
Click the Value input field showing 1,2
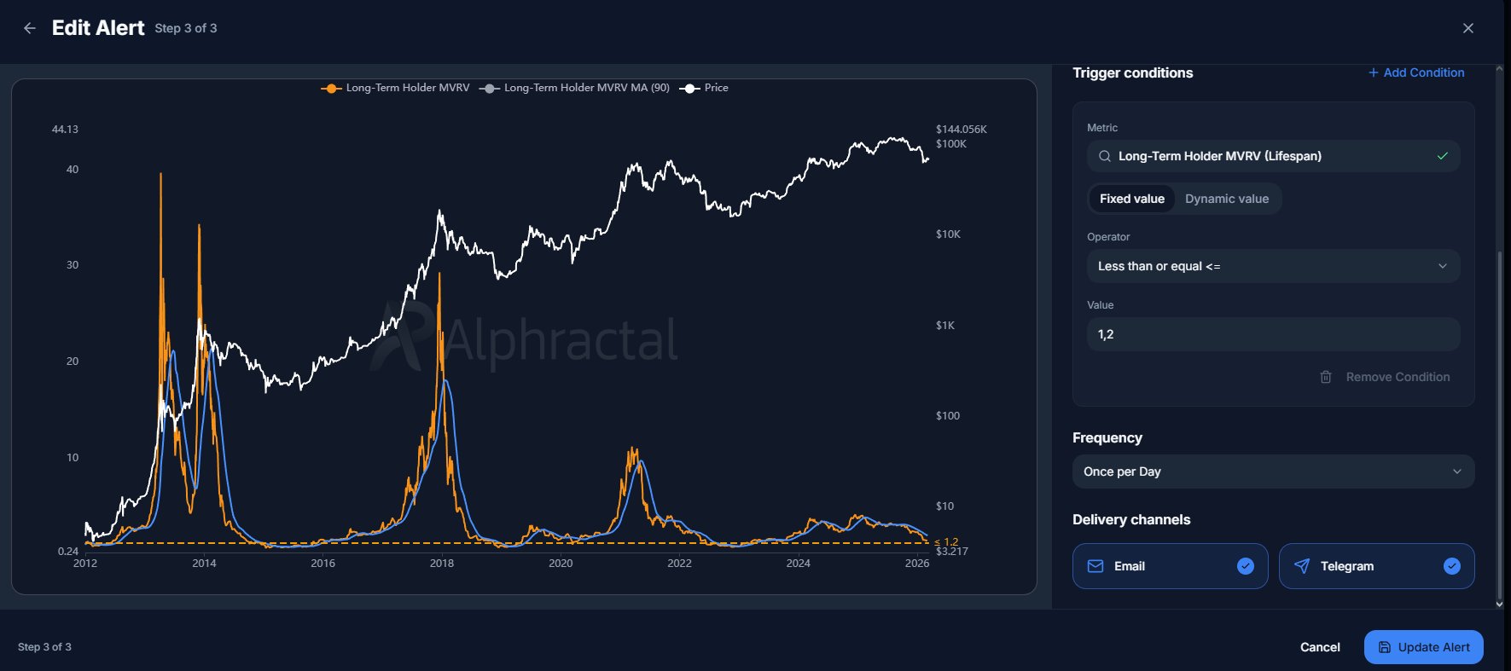point(1272,334)
